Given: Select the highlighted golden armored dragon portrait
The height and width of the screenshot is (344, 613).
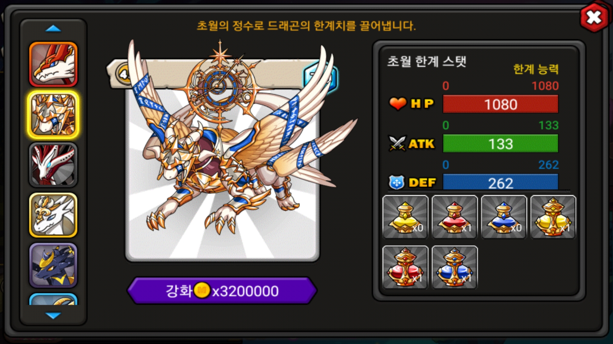Looking at the screenshot, I should click(53, 115).
